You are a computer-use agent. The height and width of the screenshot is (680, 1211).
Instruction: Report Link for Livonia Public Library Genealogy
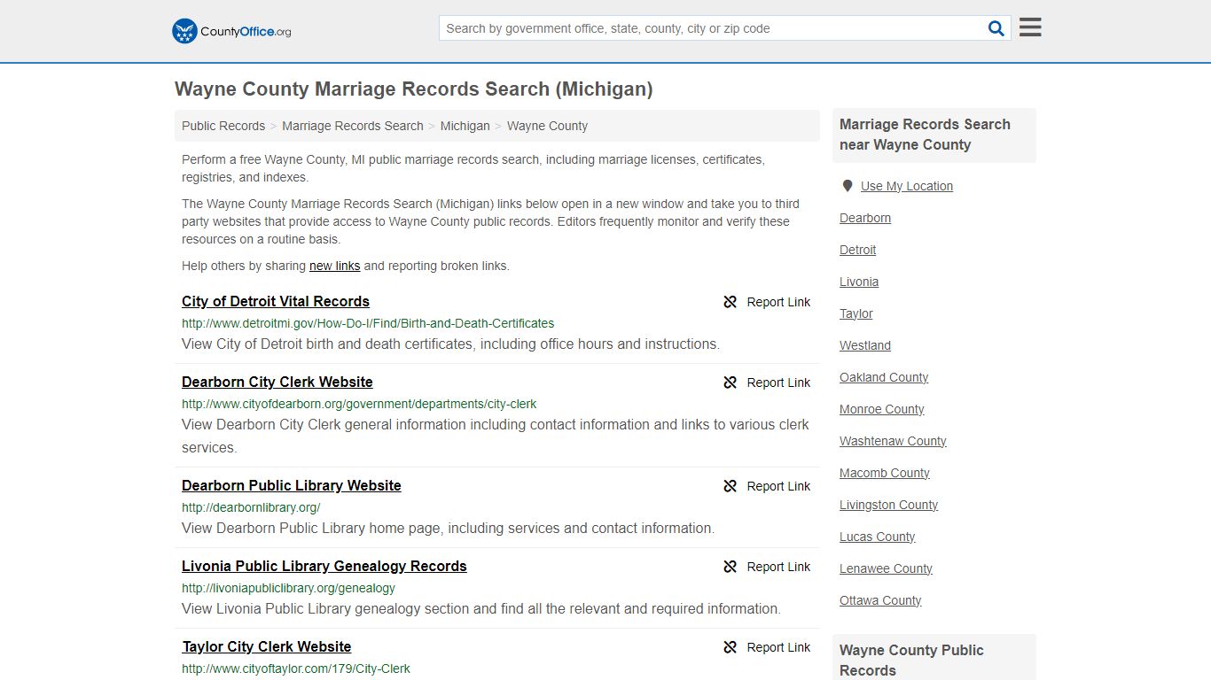point(778,567)
